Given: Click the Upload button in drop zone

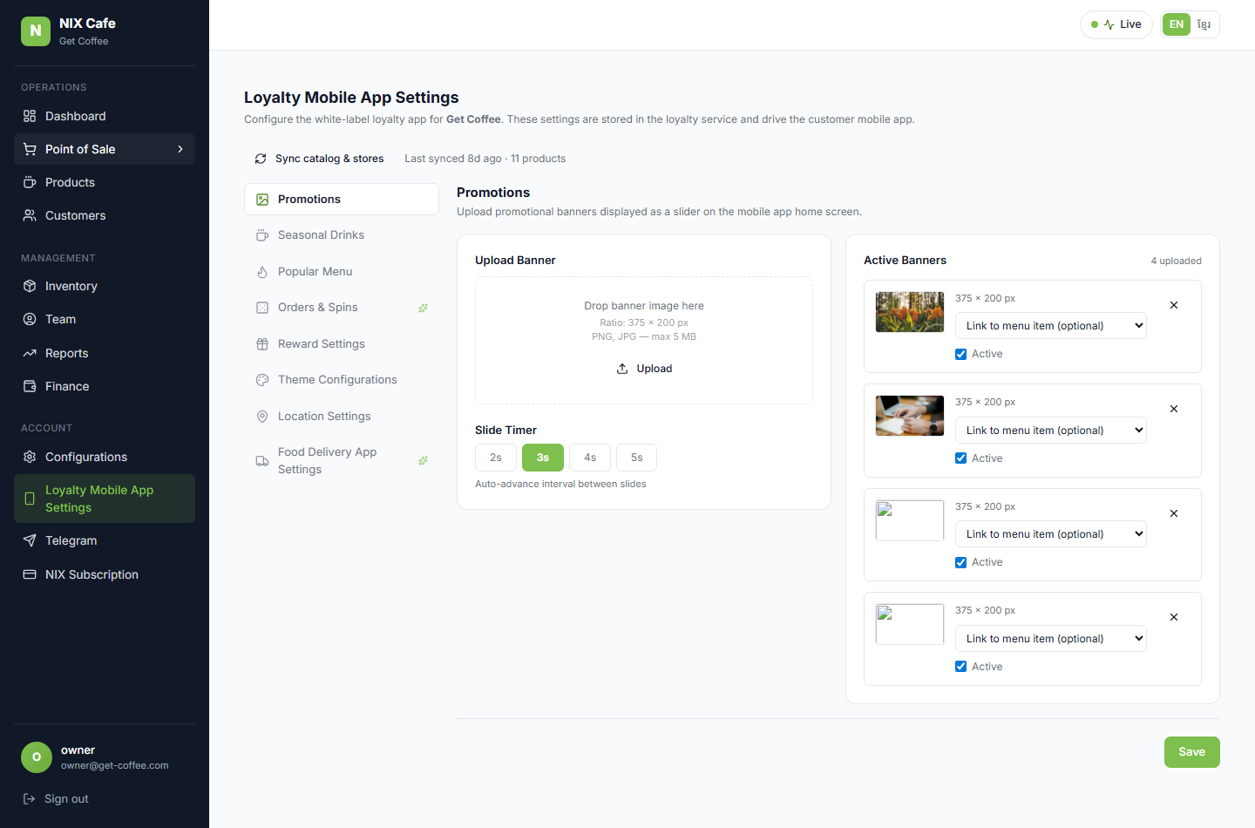Looking at the screenshot, I should (644, 369).
